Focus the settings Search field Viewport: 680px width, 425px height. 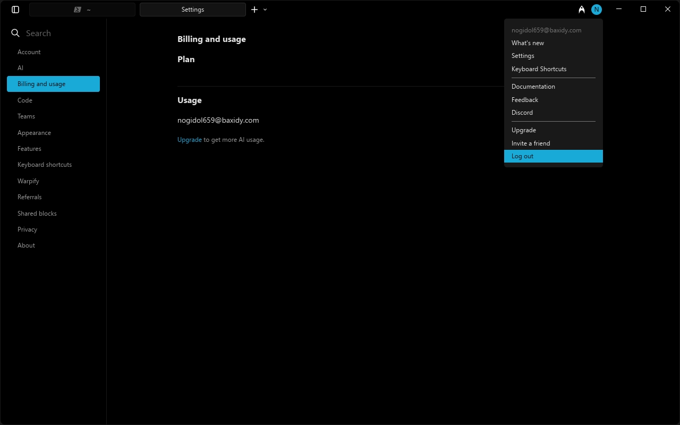coord(53,33)
